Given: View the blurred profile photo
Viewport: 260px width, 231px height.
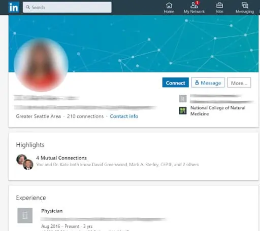Looking at the screenshot, I should pyautogui.click(x=41, y=65).
